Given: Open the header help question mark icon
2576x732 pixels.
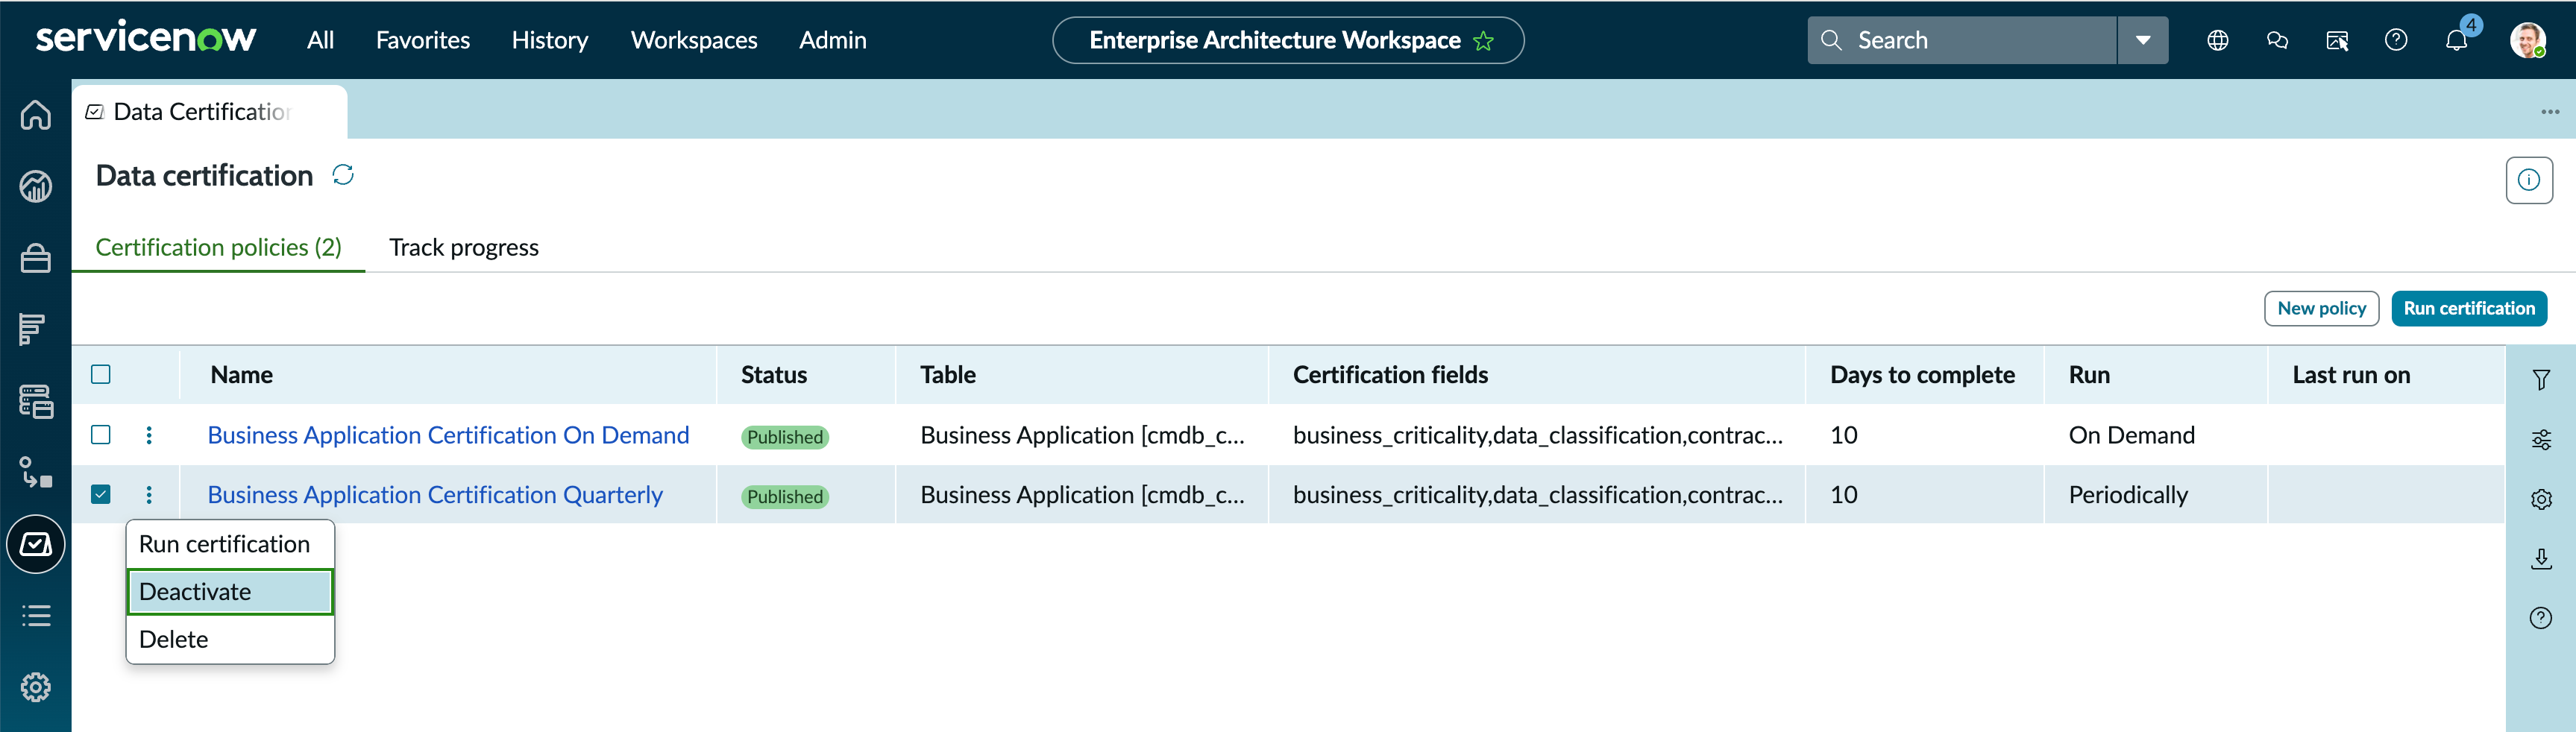Looking at the screenshot, I should 2396,40.
